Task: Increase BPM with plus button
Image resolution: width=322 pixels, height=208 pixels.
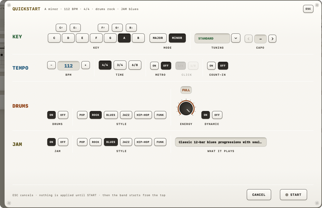Action: pos(85,65)
